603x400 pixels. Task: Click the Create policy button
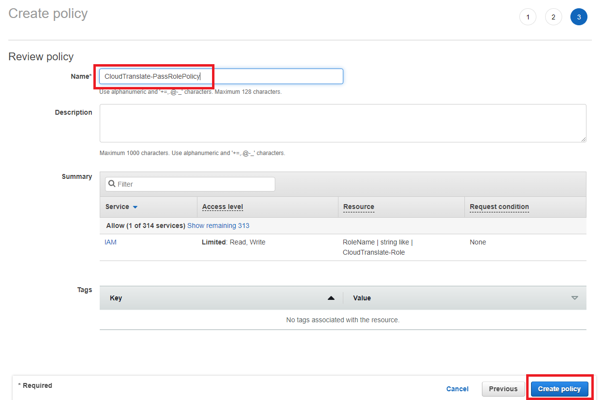559,389
